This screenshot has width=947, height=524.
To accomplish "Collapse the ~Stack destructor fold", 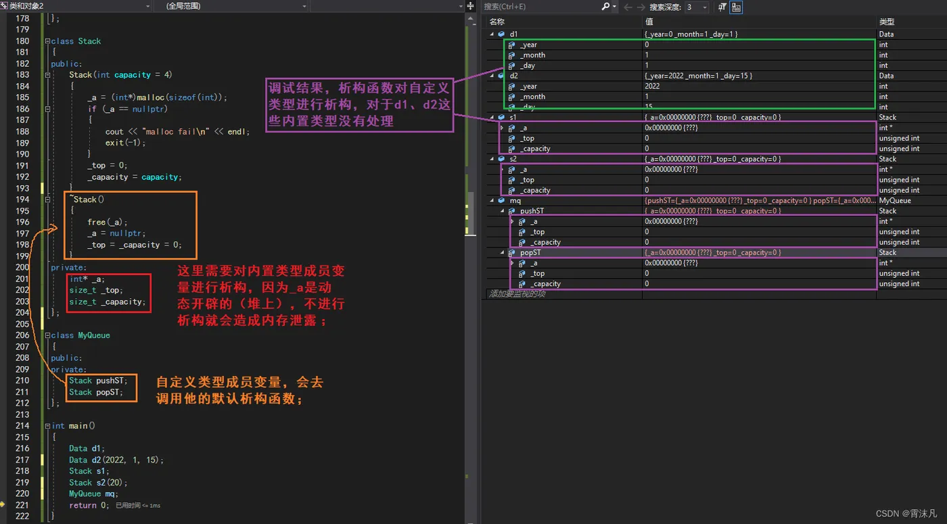I will click(x=47, y=199).
